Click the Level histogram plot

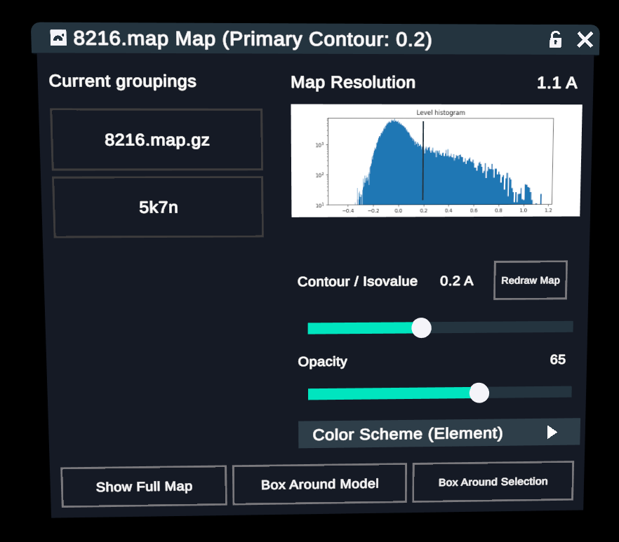[x=436, y=161]
